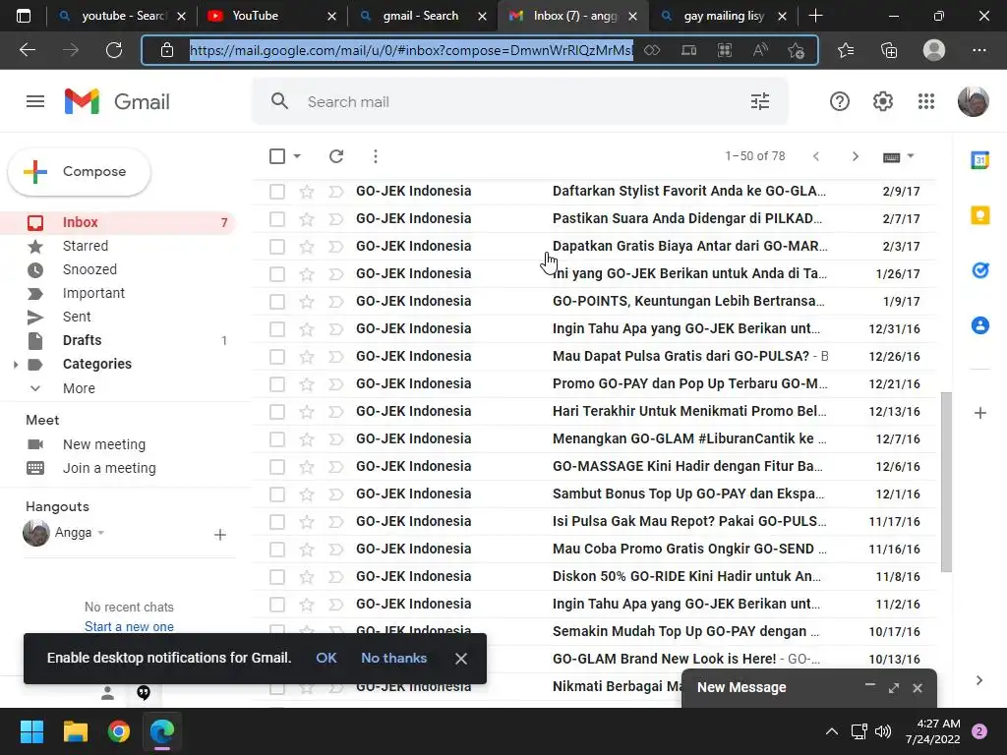The height and width of the screenshot is (755, 1007).
Task: Expand the Categories label tree
Action: pyautogui.click(x=16, y=365)
